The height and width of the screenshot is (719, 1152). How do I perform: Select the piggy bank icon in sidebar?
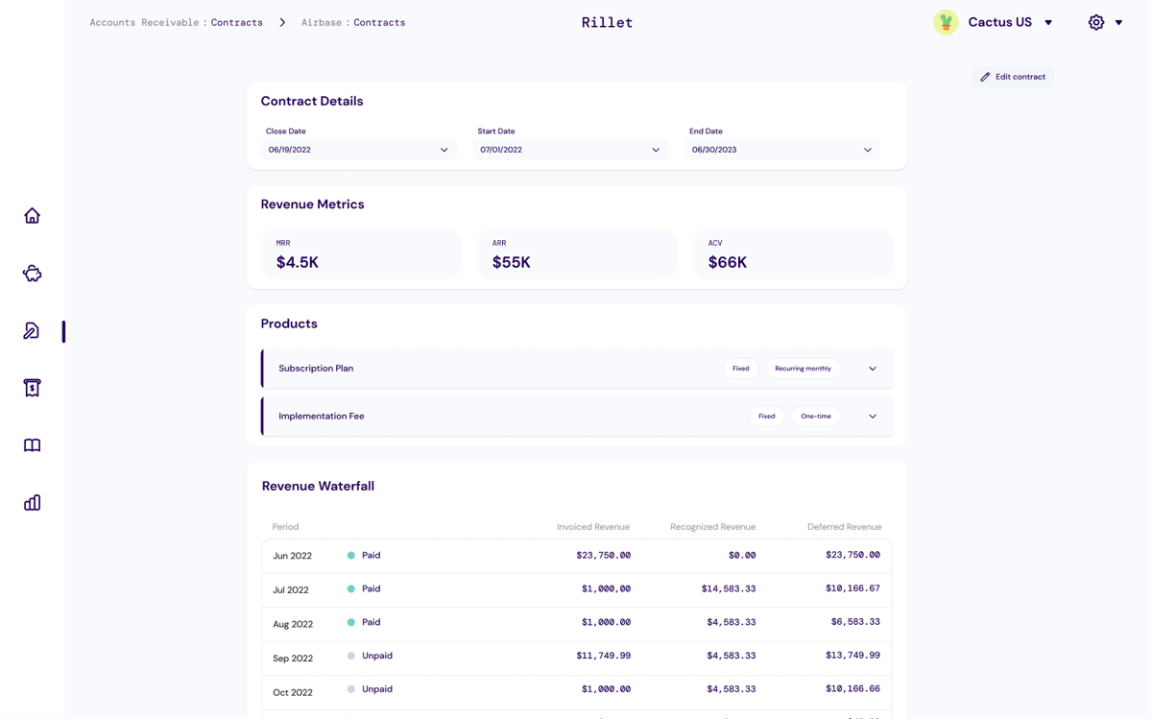(32, 273)
